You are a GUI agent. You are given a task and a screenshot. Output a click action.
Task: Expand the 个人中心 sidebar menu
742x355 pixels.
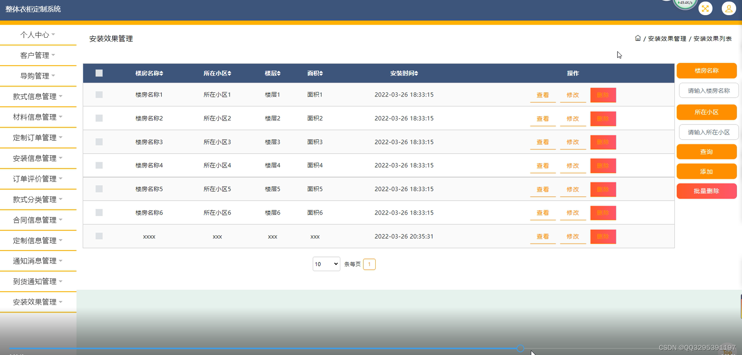38,35
